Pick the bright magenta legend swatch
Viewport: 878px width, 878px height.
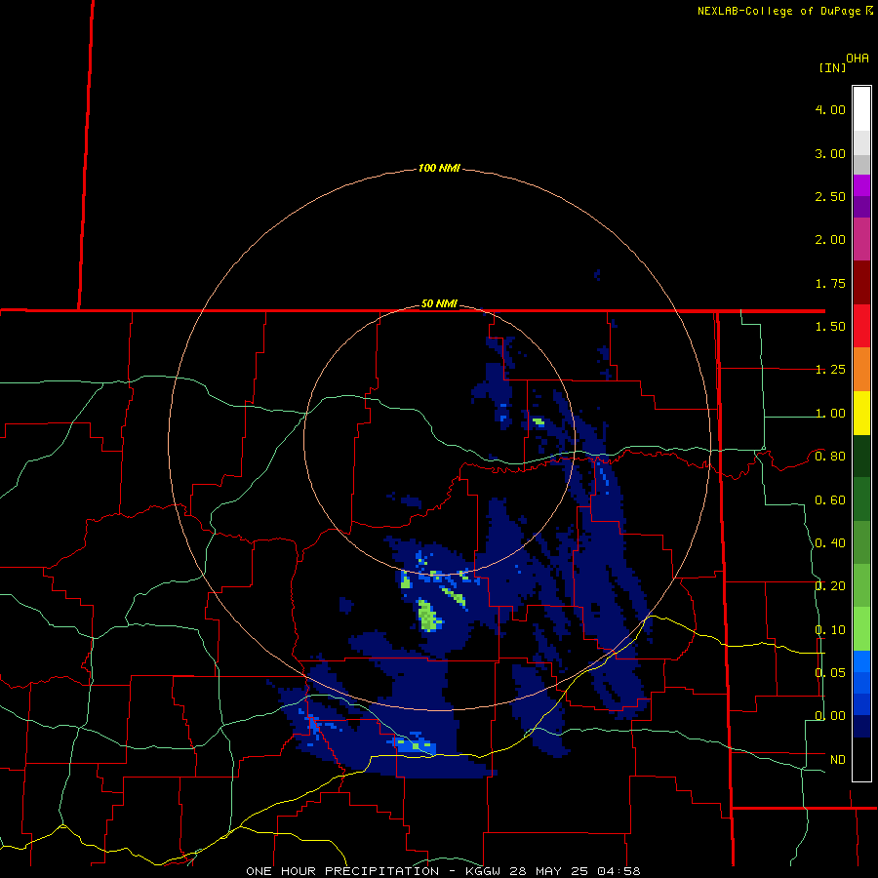click(861, 185)
